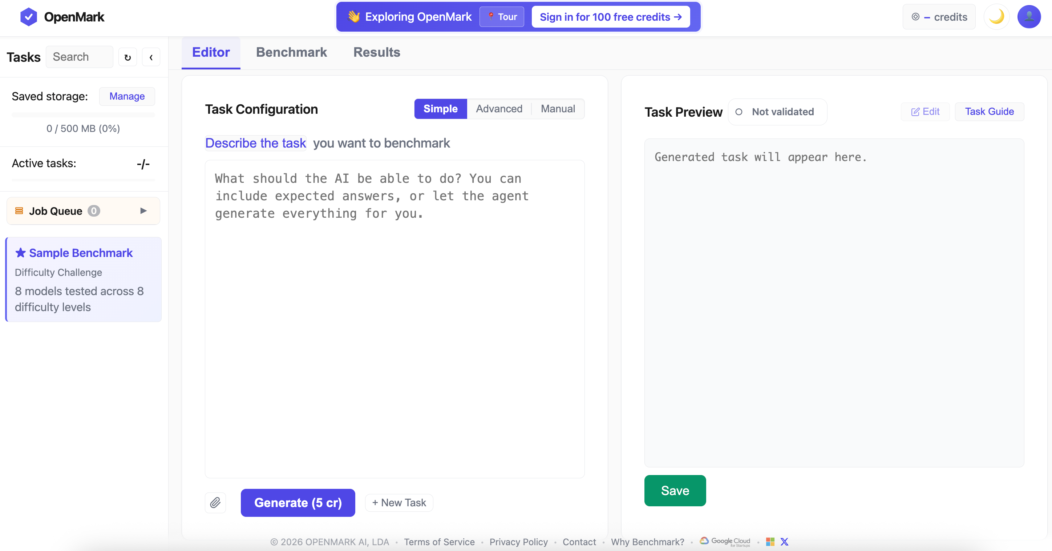The image size is (1052, 551).
Task: Open the user profile avatar
Action: 1028,17
